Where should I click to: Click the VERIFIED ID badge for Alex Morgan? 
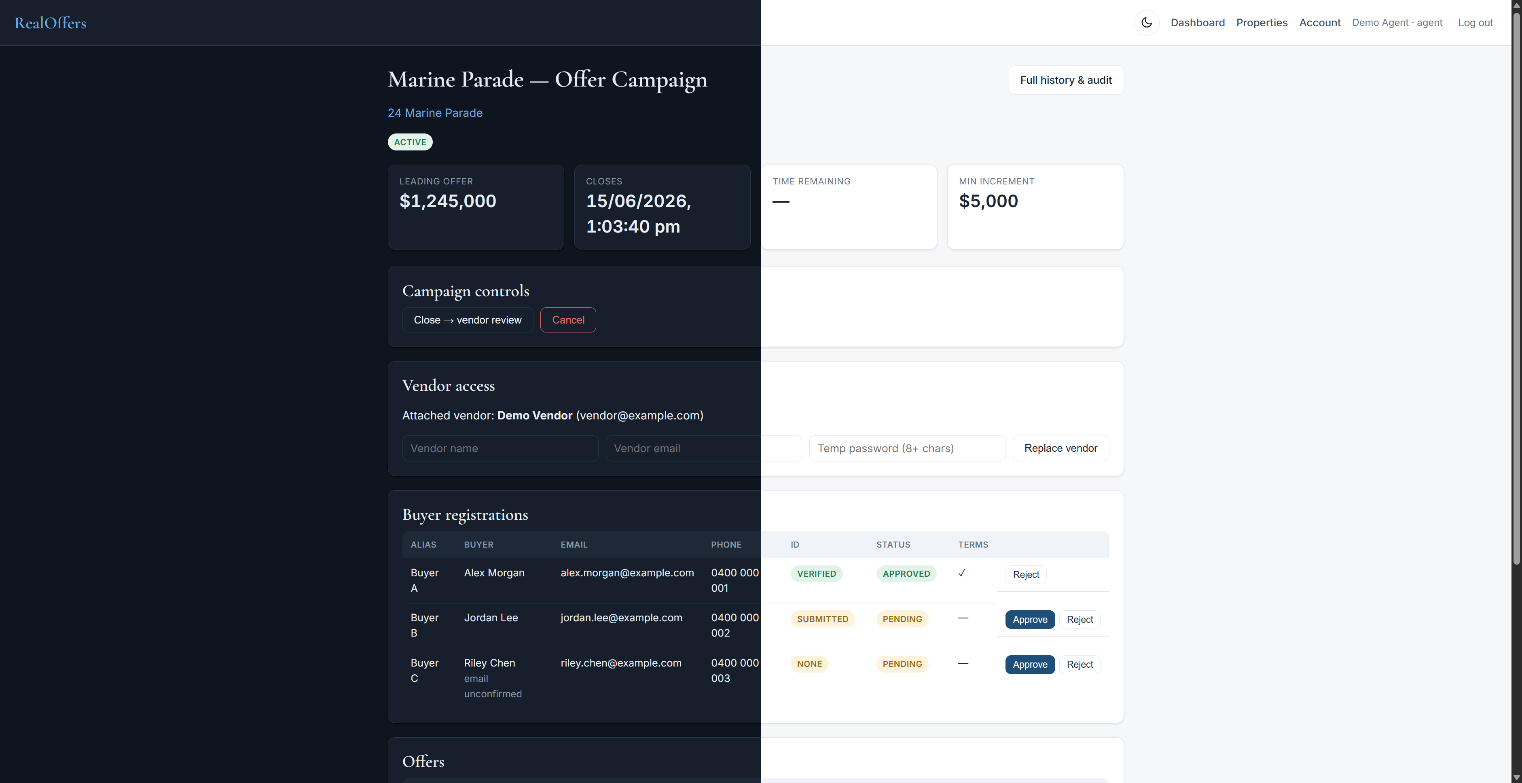[817, 574]
